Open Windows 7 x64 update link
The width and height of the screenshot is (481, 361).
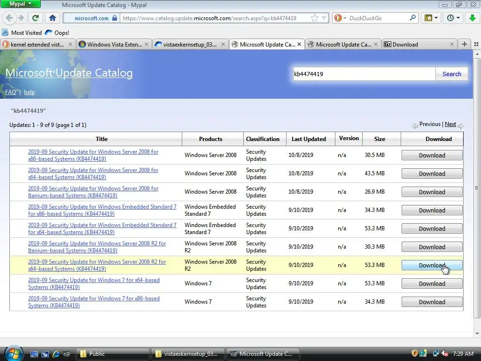click(x=94, y=283)
